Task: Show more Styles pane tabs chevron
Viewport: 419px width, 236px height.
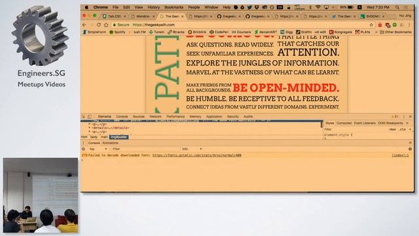Action: coord(407,123)
